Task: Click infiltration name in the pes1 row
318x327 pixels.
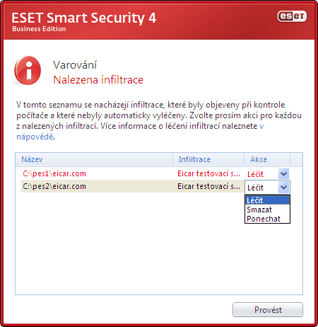Action: pyautogui.click(x=208, y=173)
